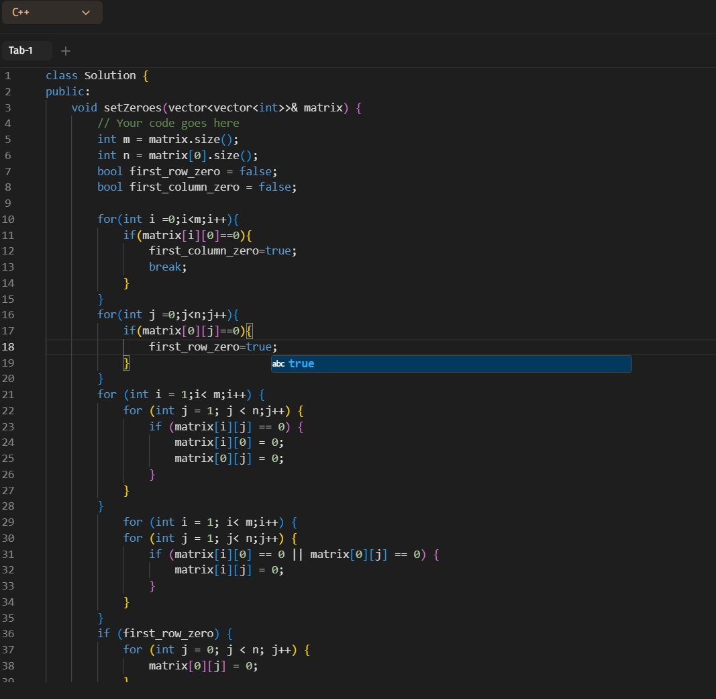The image size is (716, 699).
Task: Click 'for(int i =0;i<m;i++){' line
Action: click(x=168, y=220)
